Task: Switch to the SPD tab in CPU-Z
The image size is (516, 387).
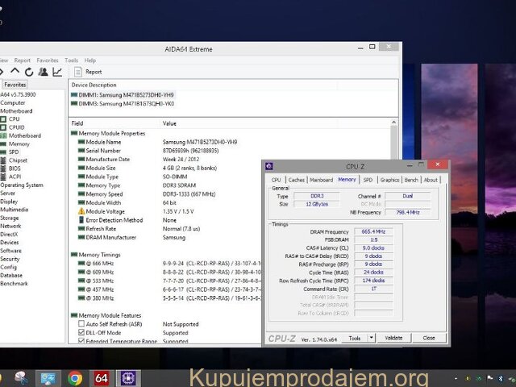Action: click(368, 180)
